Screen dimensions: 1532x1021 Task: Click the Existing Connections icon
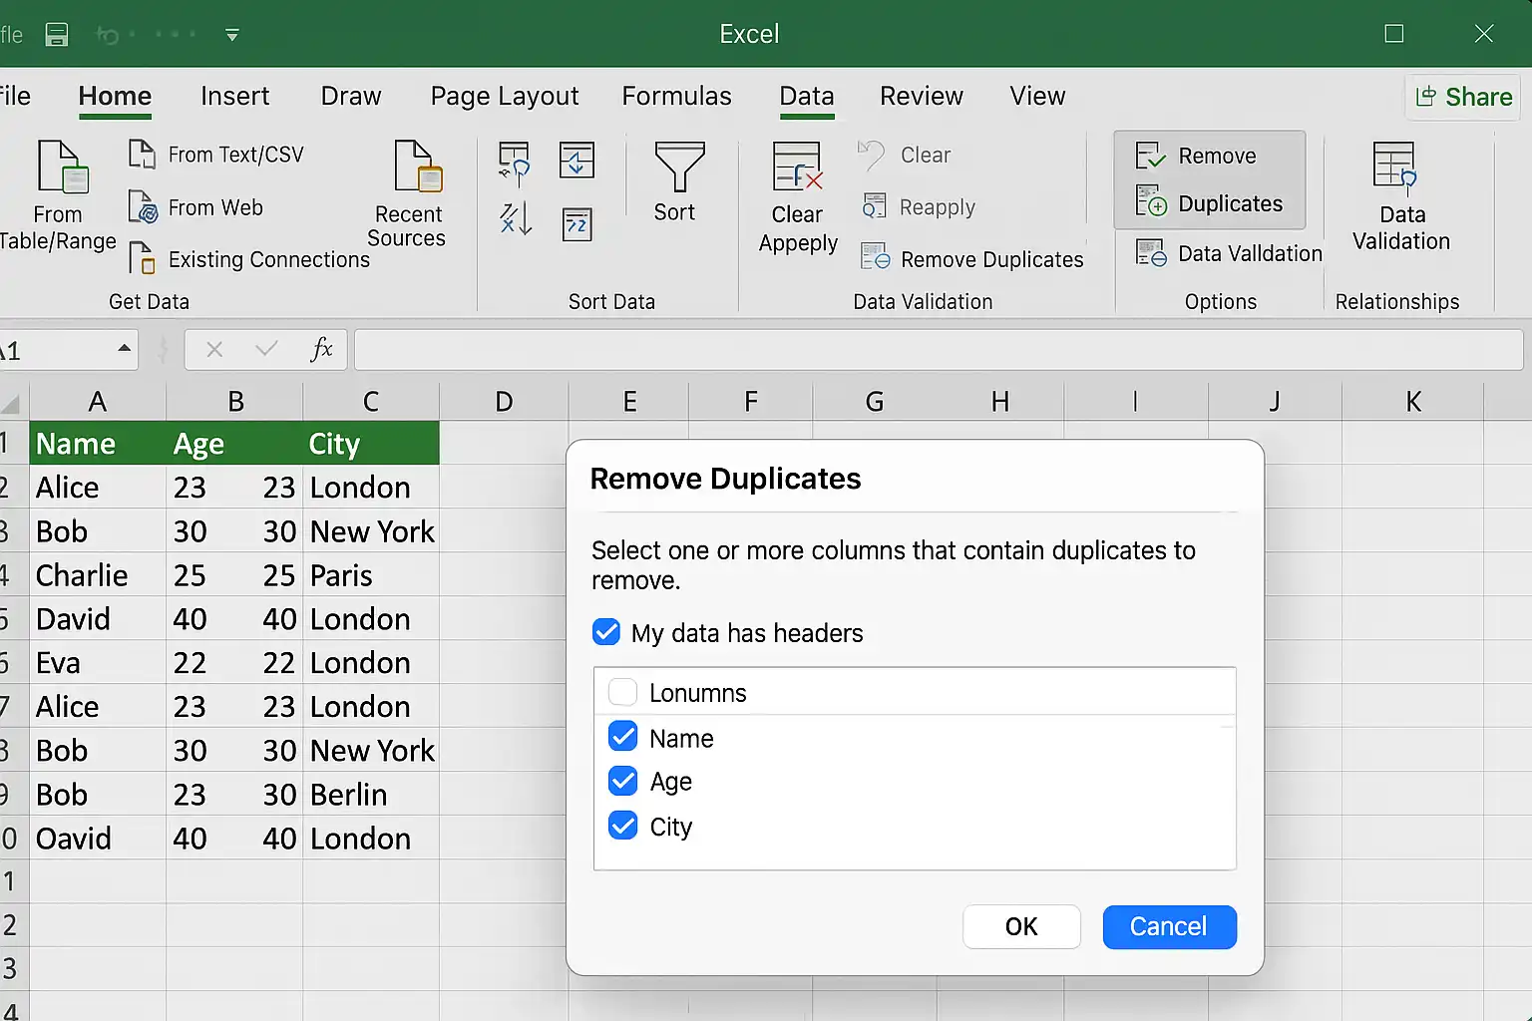tap(143, 258)
